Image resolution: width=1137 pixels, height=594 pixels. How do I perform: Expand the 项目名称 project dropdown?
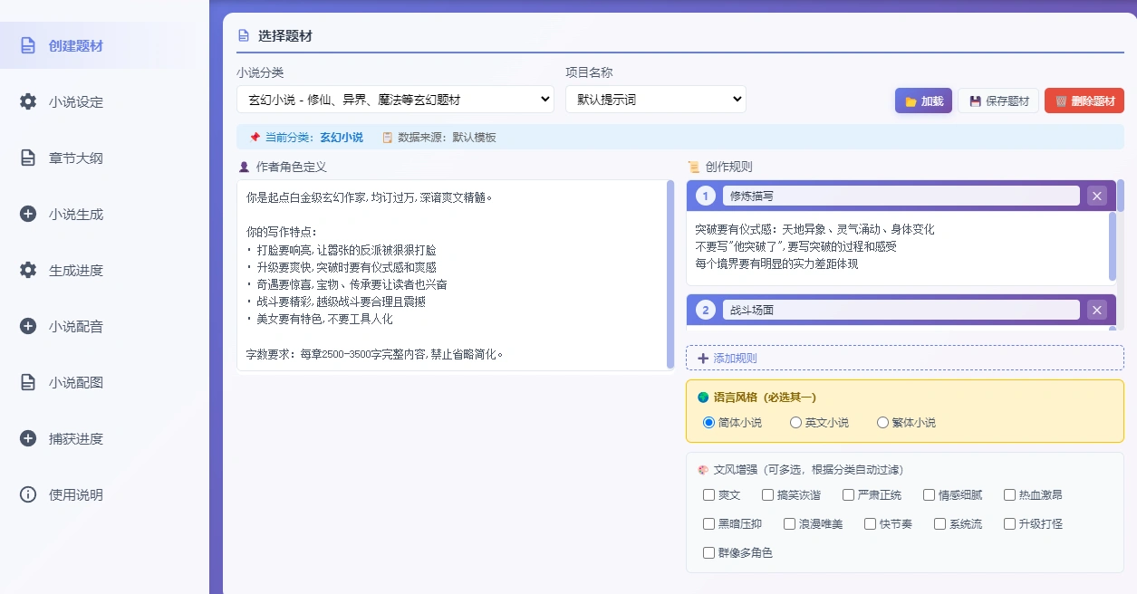[655, 99]
